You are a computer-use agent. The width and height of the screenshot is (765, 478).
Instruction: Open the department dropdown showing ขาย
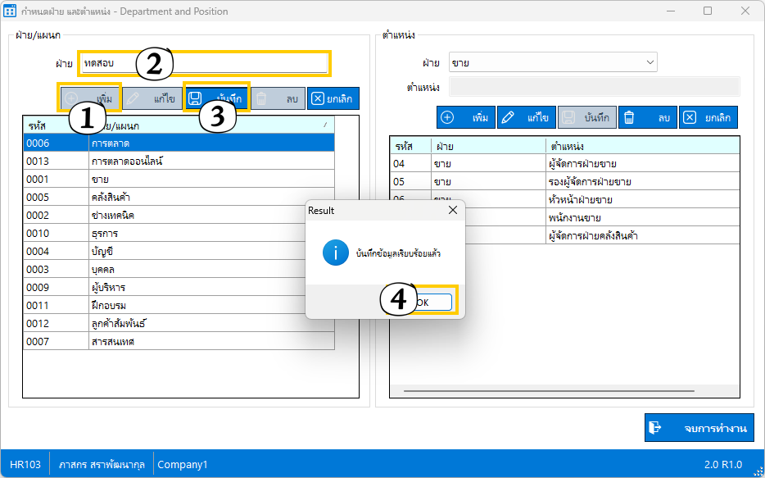click(552, 62)
